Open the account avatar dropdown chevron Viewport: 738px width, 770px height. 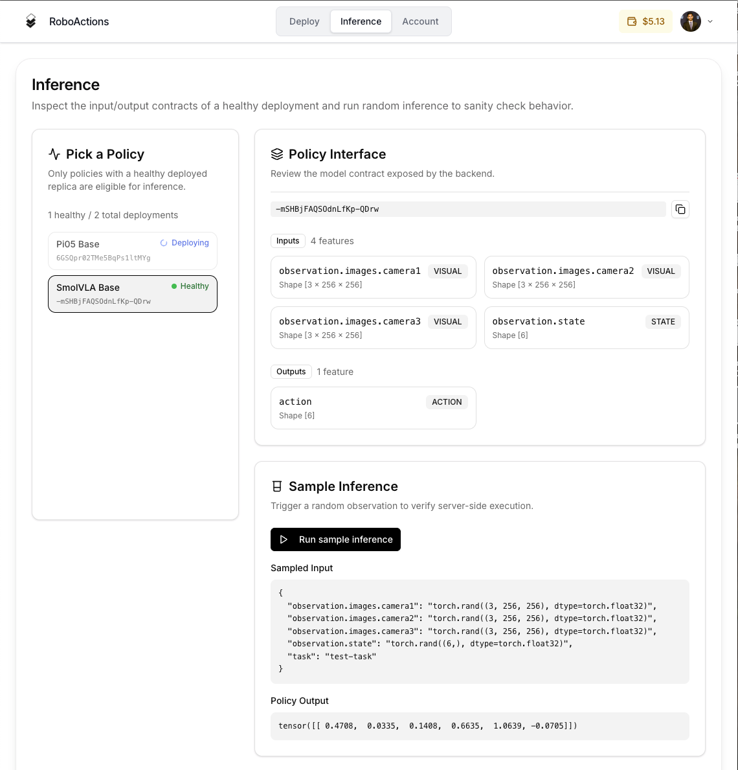pyautogui.click(x=710, y=21)
